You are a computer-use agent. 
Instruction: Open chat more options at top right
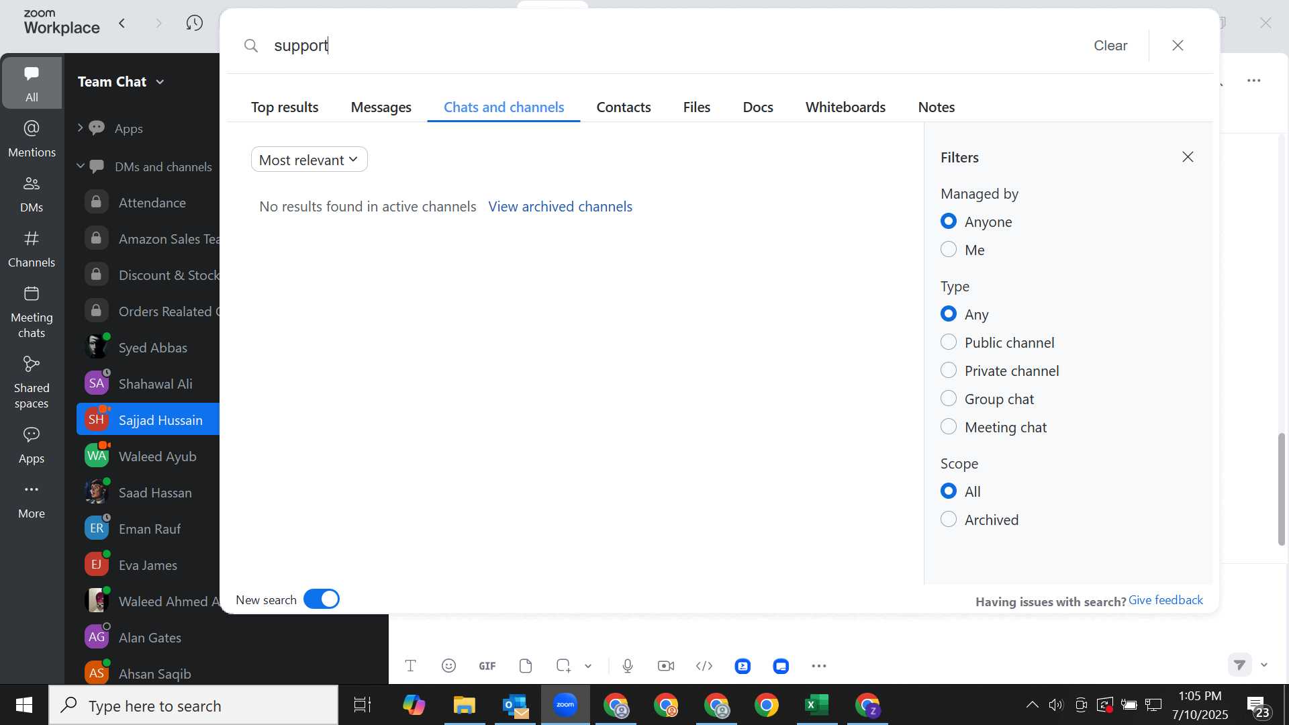pos(1254,81)
